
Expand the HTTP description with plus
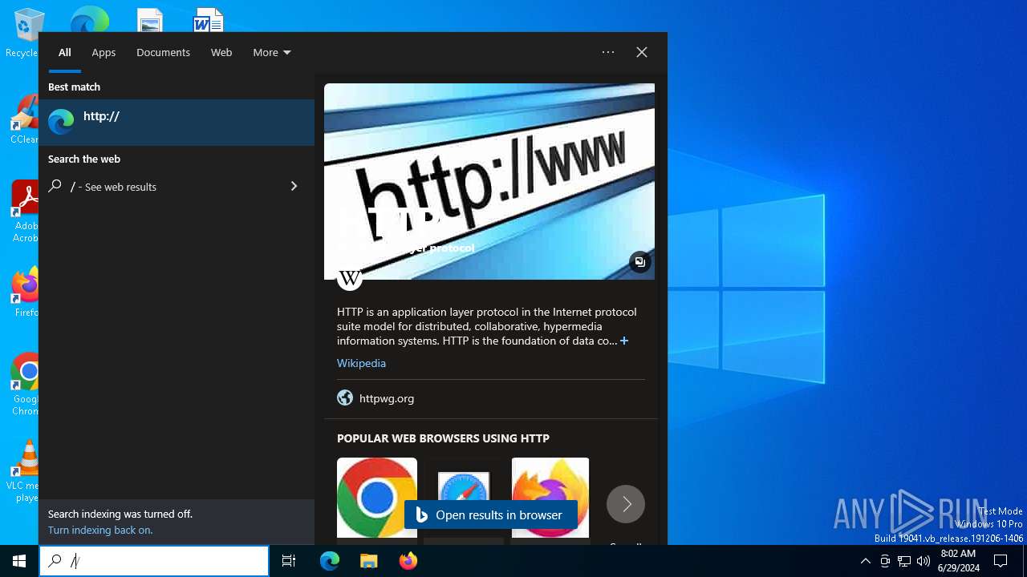(624, 341)
